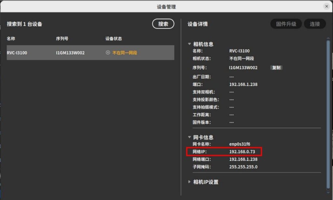The height and width of the screenshot is (200, 333).
Task: Click the 名称 column header
Action: (11, 39)
